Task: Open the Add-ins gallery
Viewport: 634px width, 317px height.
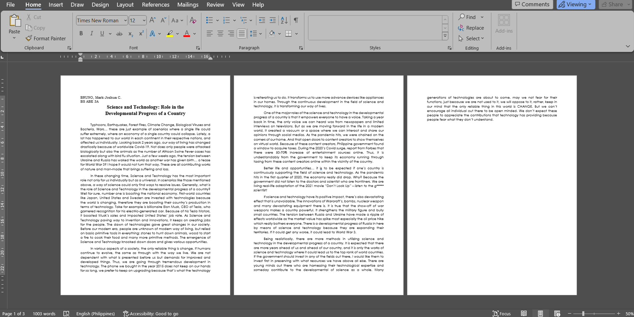Action: 504,24
